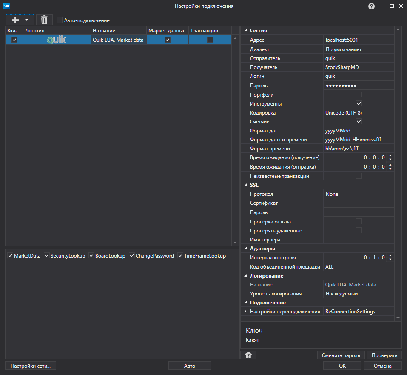Expand Настройки переподключения row
This screenshot has width=407, height=375.
point(245,311)
